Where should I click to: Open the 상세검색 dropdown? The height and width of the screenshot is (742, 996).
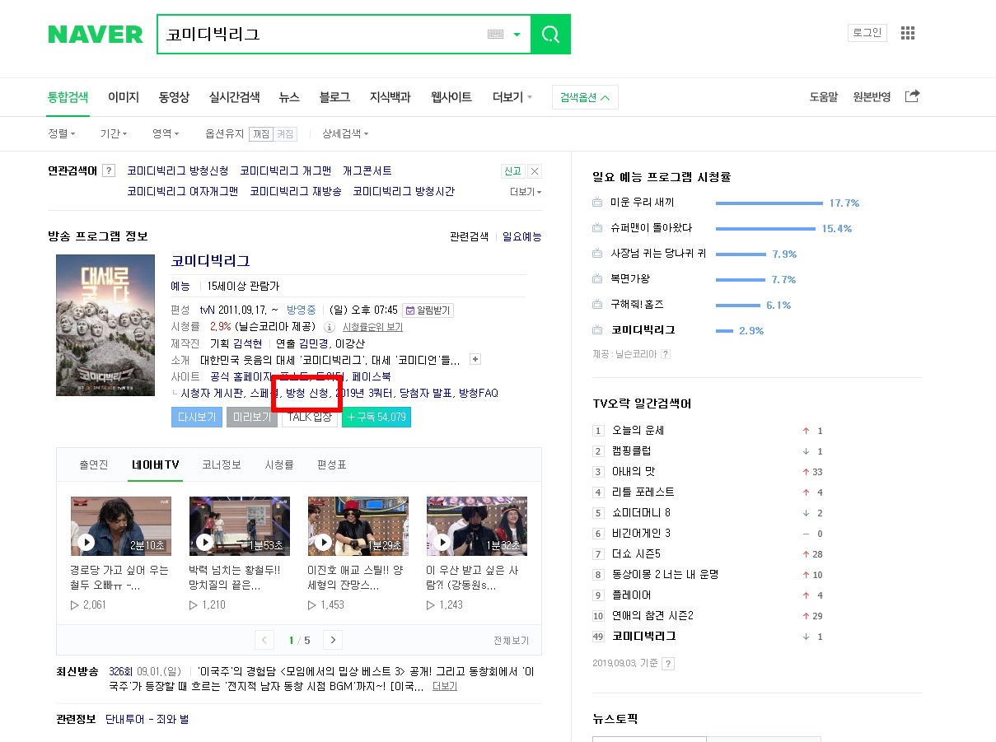(x=345, y=133)
